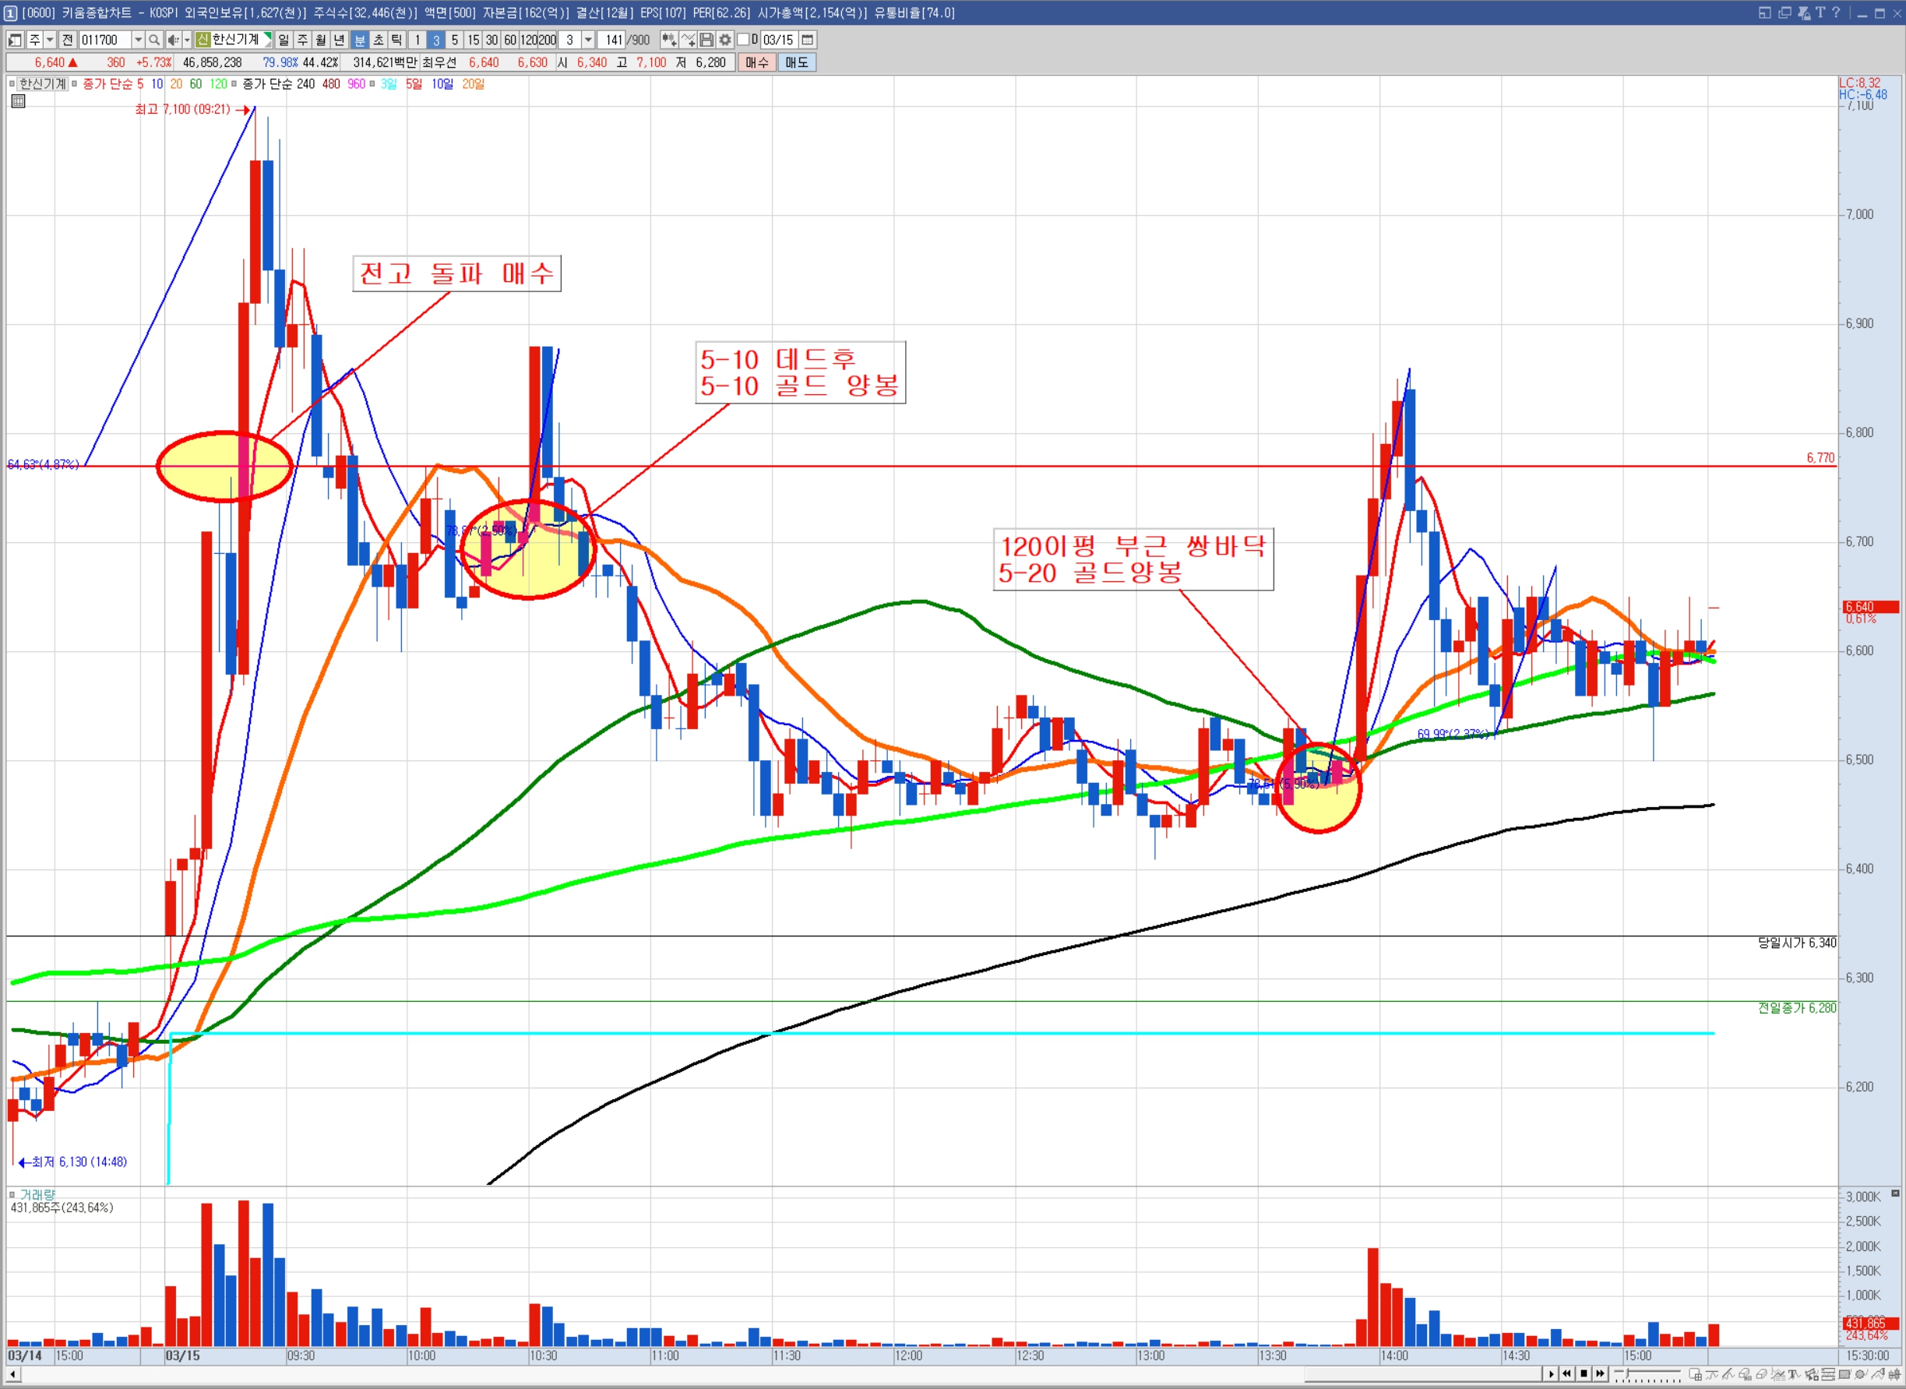Click the sound speaker icon
Image resolution: width=1906 pixels, height=1389 pixels.
click(x=172, y=40)
